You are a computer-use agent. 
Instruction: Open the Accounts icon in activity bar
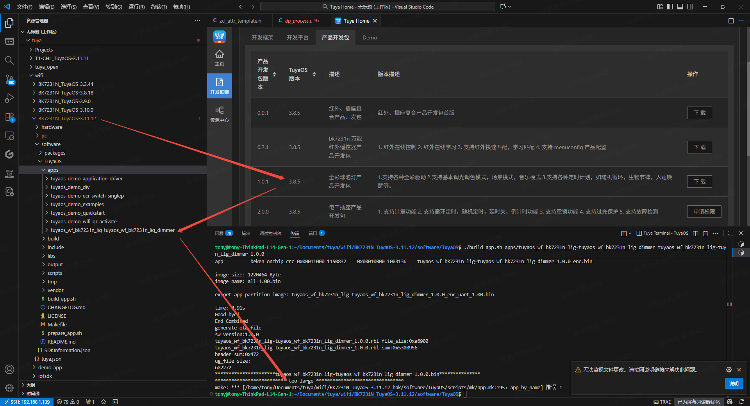click(9, 369)
